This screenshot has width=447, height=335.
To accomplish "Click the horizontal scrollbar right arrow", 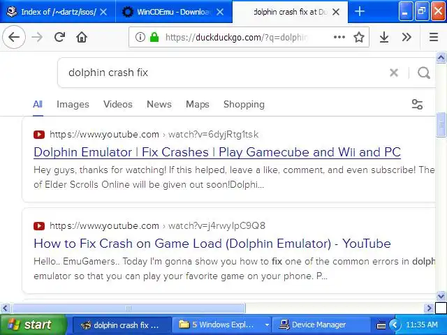I will click(x=428, y=308).
